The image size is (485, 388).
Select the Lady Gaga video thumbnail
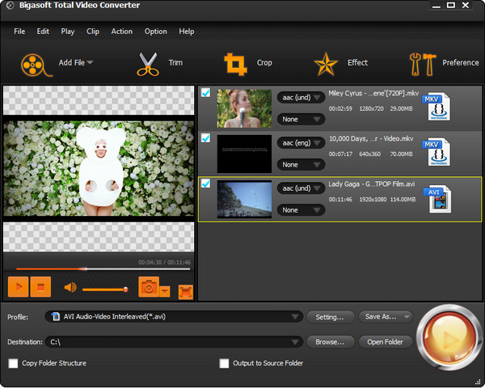[244, 200]
